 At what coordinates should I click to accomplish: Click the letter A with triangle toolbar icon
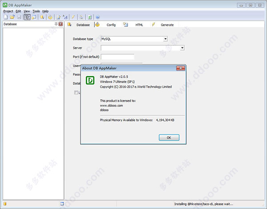(65, 17)
